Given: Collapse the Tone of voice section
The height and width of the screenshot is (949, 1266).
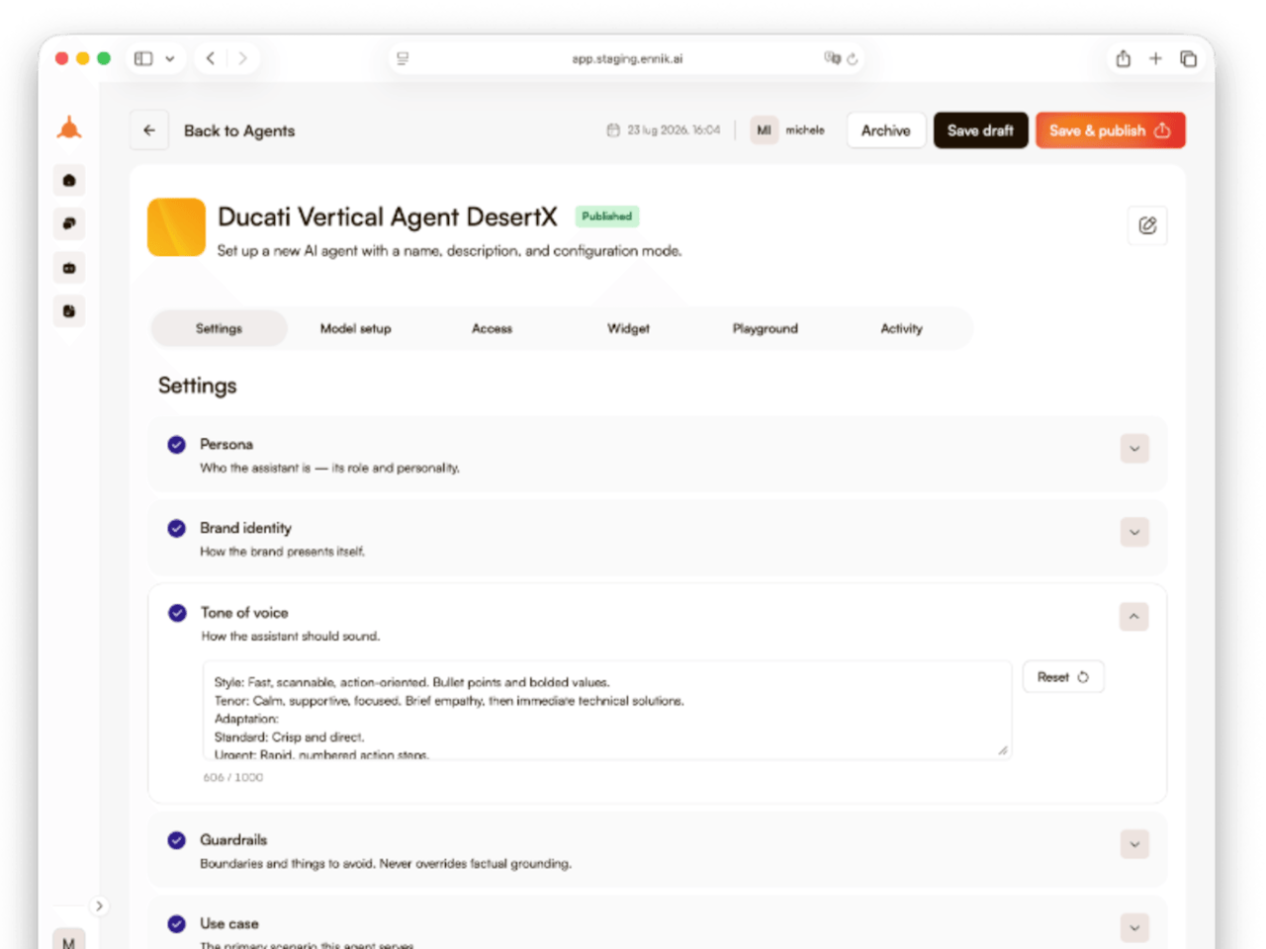Looking at the screenshot, I should 1134,617.
